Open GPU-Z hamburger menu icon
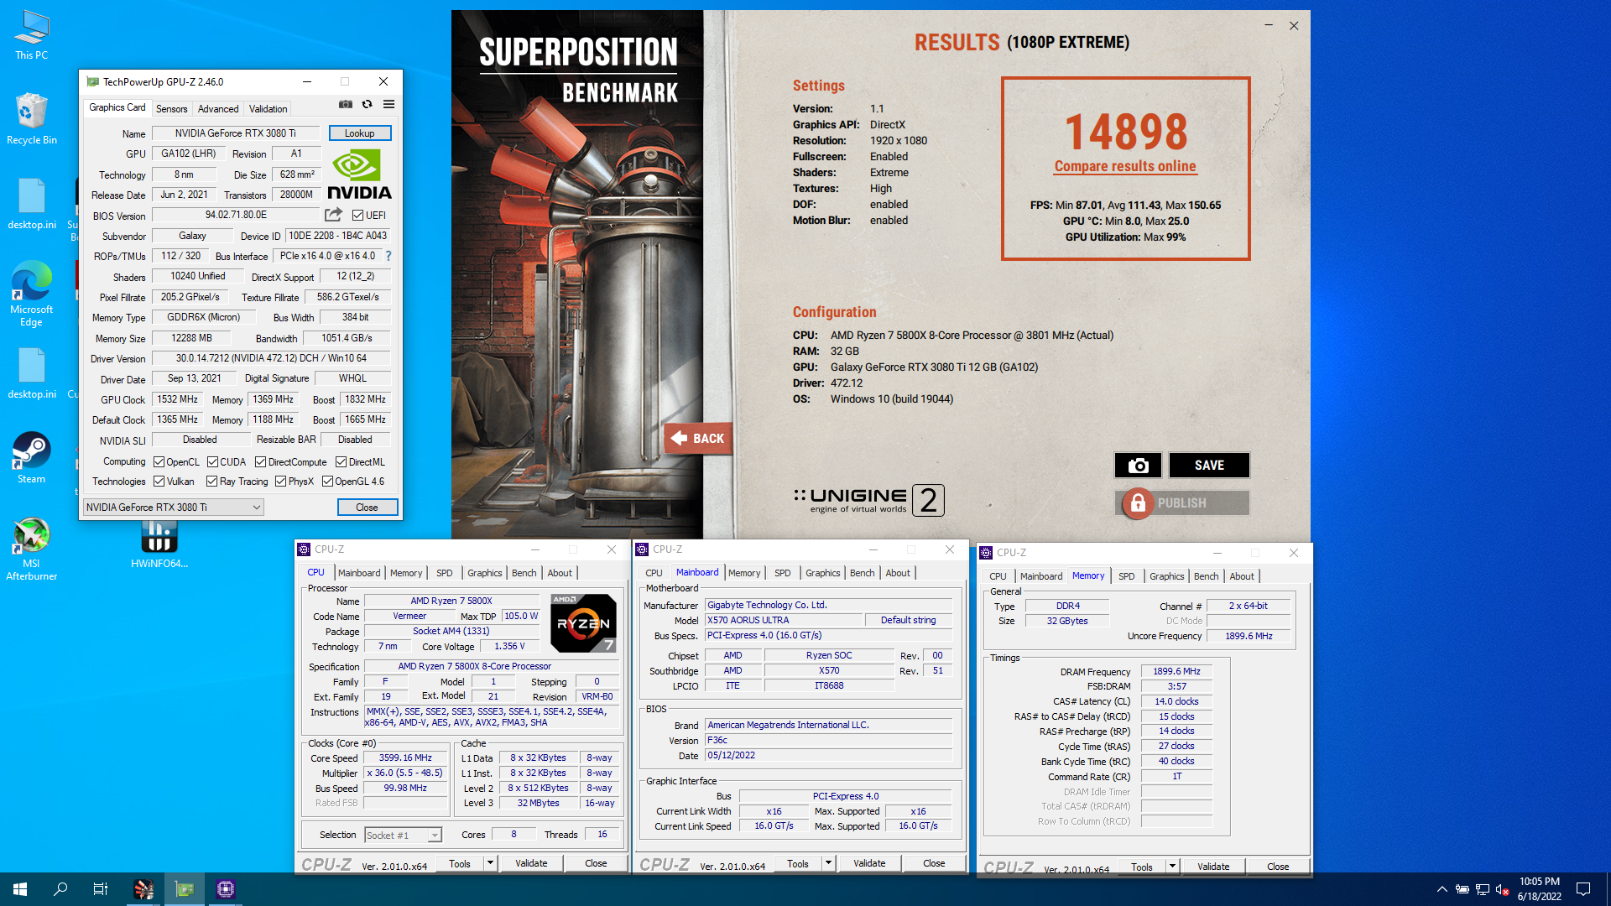 (388, 105)
